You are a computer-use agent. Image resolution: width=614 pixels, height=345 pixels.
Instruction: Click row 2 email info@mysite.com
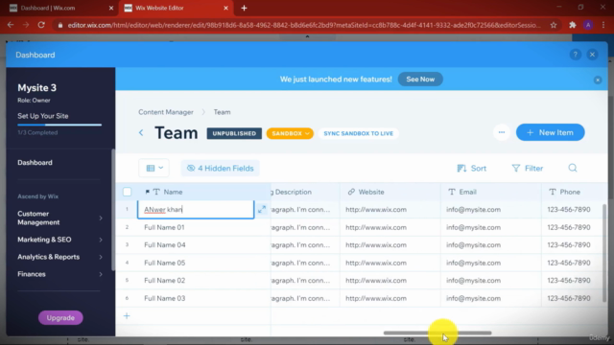pyautogui.click(x=473, y=227)
